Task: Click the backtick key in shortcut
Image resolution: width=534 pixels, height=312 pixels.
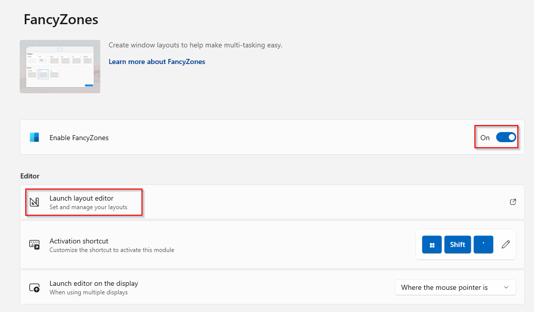Action: click(483, 244)
